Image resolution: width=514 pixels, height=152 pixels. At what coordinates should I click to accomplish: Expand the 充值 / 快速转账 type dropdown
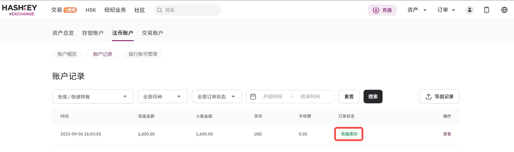pos(93,96)
